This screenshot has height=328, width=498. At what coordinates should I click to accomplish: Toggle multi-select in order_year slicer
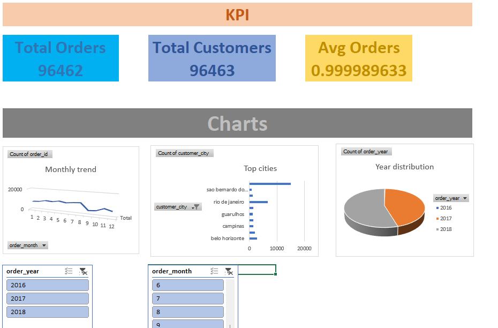pyautogui.click(x=69, y=271)
